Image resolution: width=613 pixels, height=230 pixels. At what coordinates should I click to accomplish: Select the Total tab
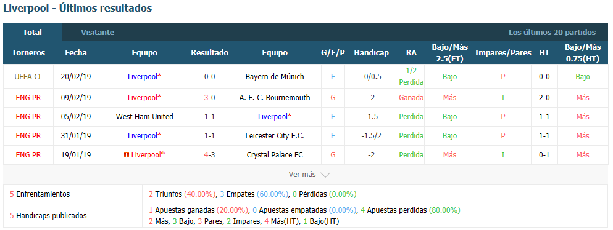[x=33, y=33]
